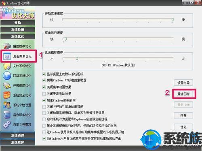This screenshot has width=202, height=151.
Task: Open the 开始 sidebar tab
Action: (x=18, y=23)
